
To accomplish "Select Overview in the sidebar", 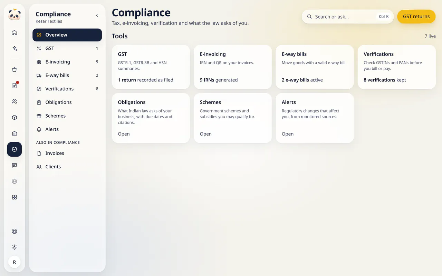I will point(67,35).
